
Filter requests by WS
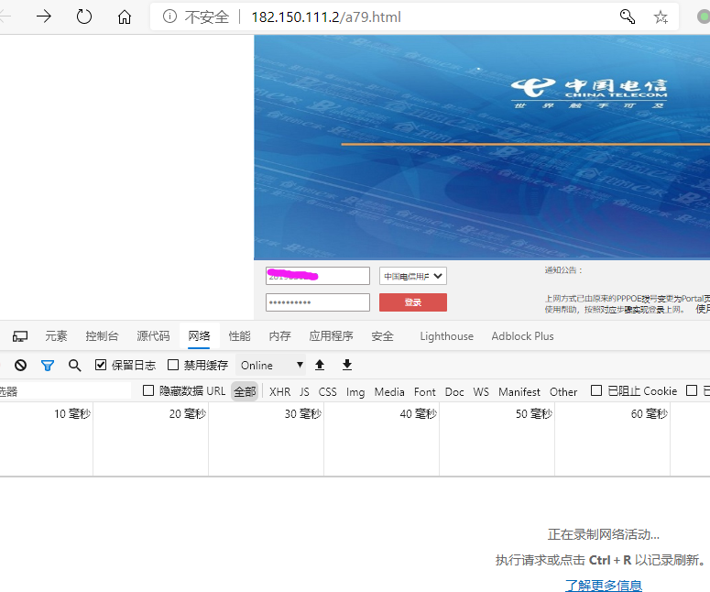tap(481, 392)
